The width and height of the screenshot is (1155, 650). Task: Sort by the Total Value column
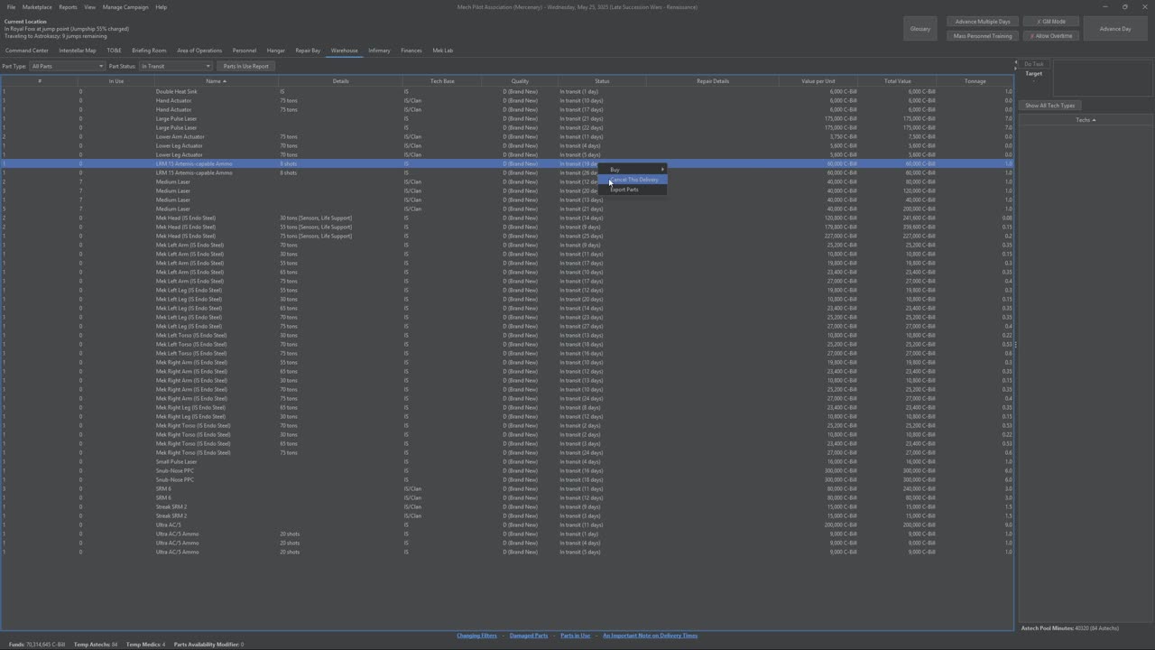(898, 81)
